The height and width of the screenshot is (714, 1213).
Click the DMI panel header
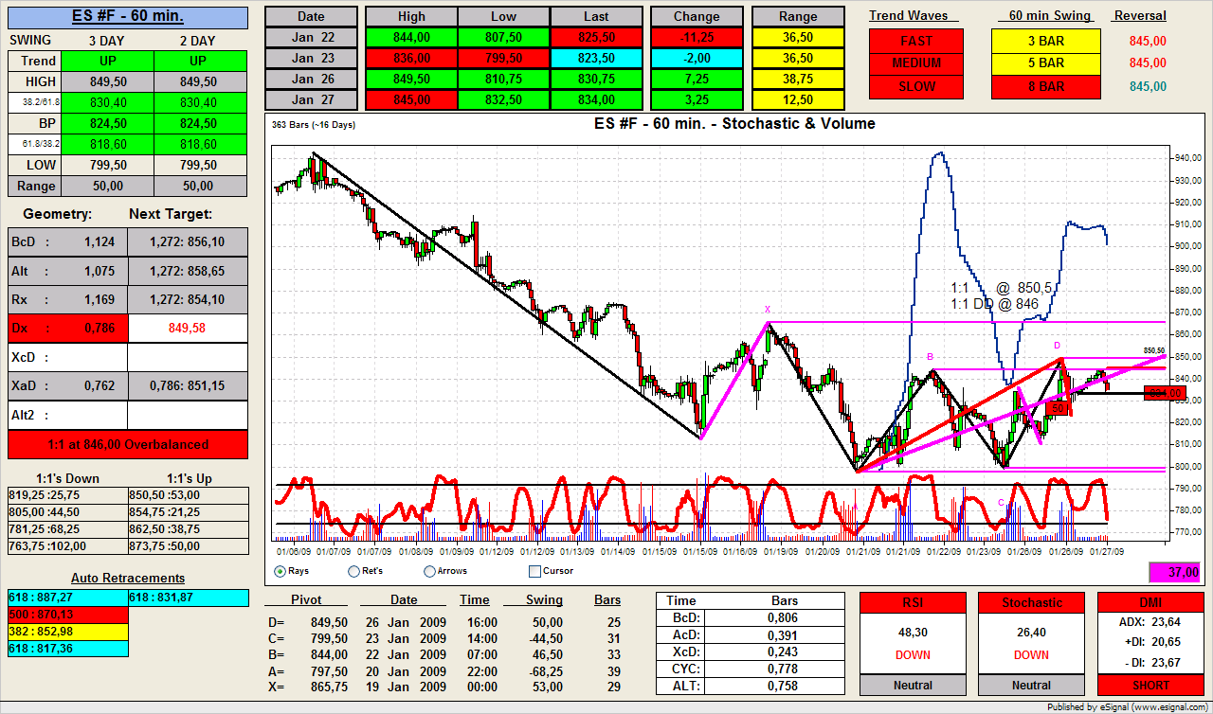pos(1149,602)
